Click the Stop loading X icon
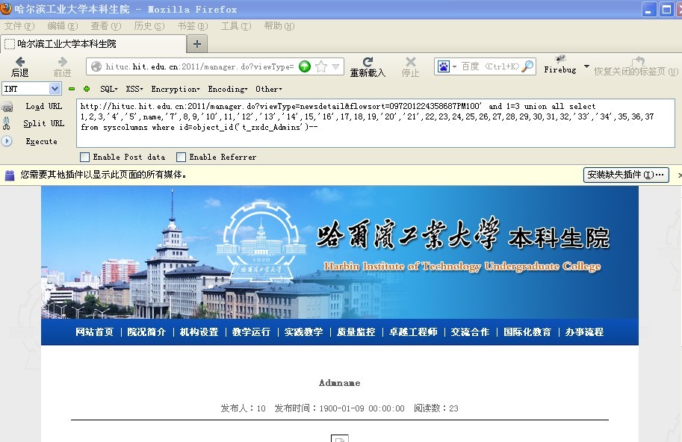This screenshot has height=442, width=682. click(x=411, y=62)
